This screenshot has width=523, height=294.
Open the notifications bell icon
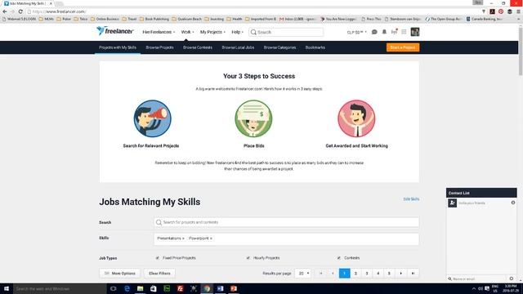pos(384,32)
